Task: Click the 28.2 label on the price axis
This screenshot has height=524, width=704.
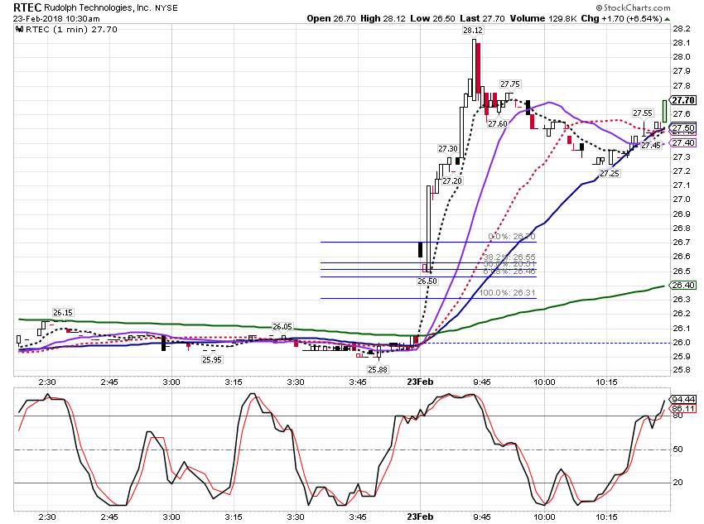Action: (x=681, y=29)
